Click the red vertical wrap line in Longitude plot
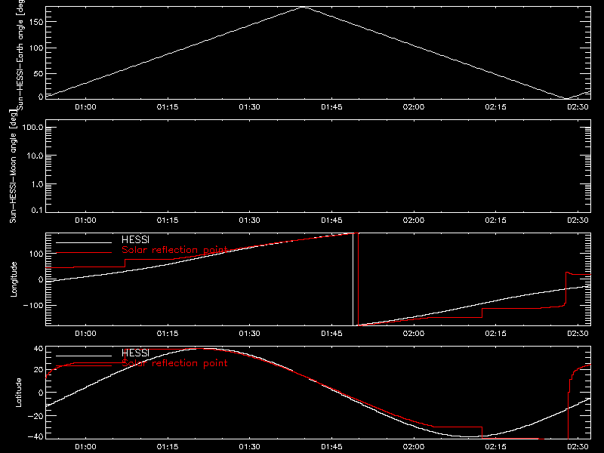 pyautogui.click(x=358, y=279)
